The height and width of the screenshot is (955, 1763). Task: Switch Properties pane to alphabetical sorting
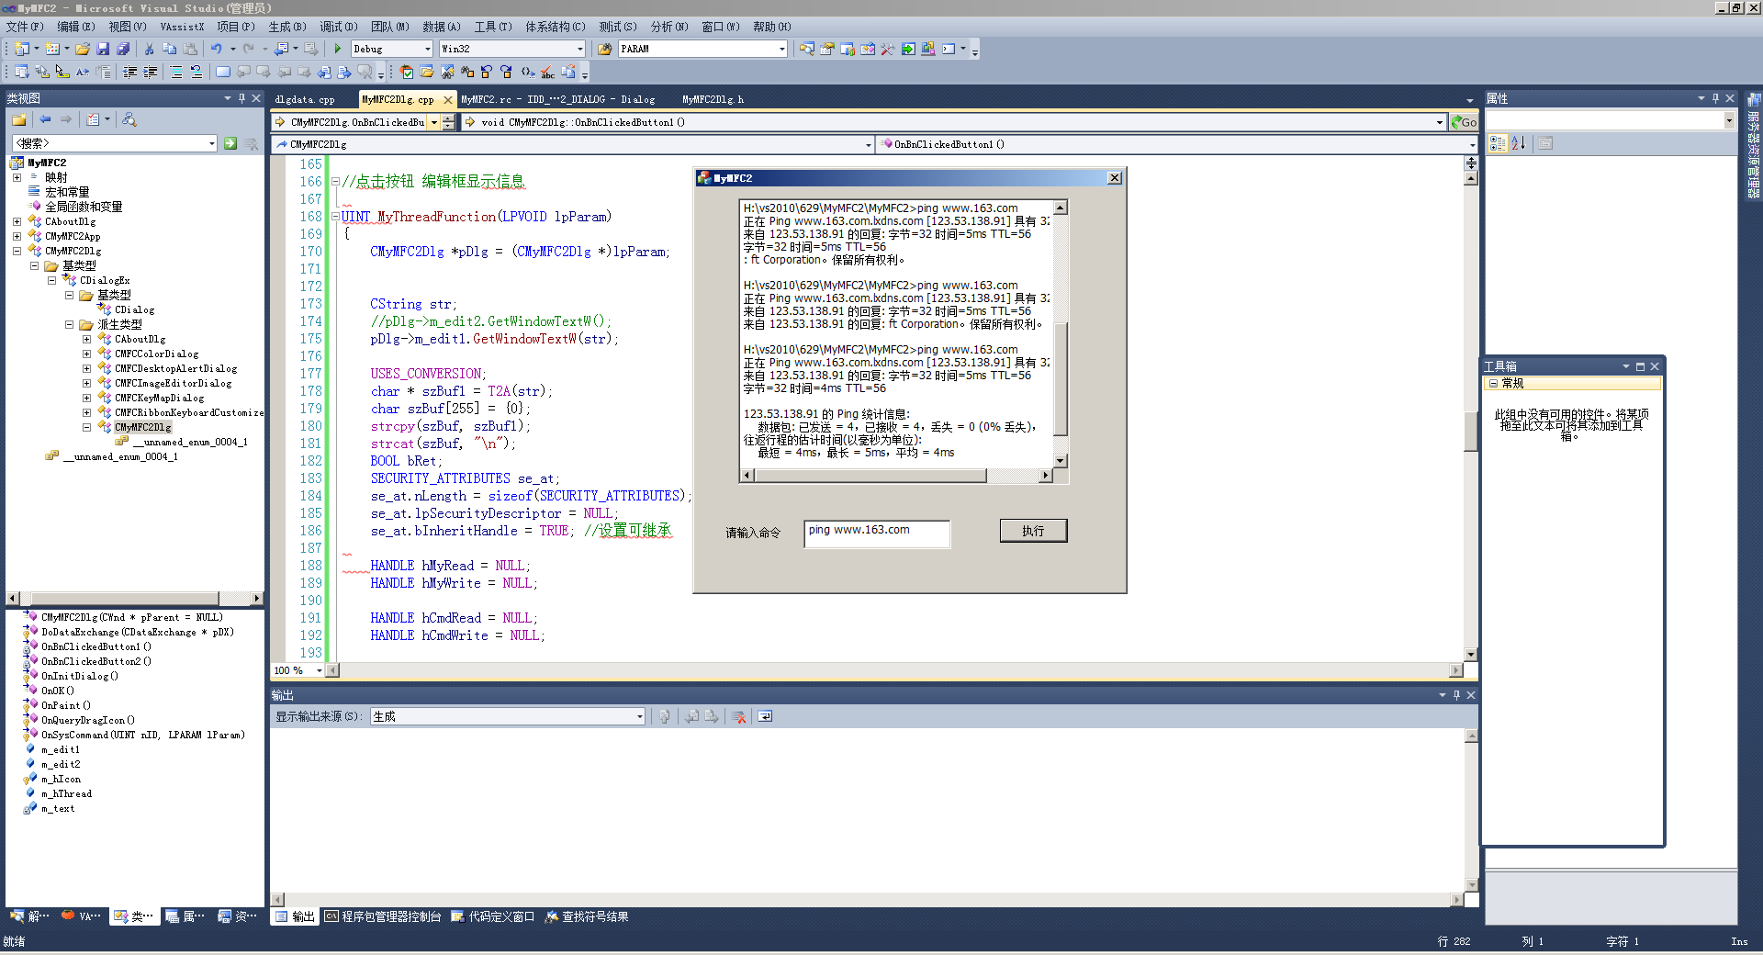click(x=1518, y=143)
